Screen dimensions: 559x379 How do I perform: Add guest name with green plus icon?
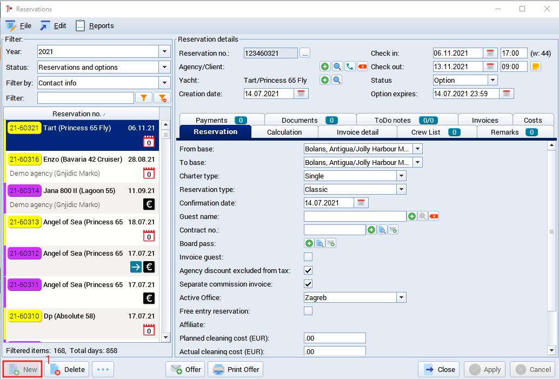coord(412,216)
